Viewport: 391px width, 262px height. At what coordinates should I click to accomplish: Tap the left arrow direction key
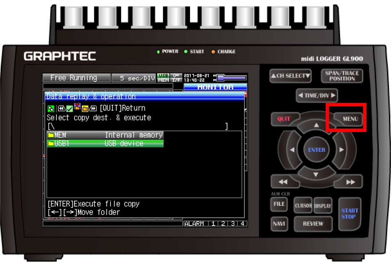click(292, 150)
